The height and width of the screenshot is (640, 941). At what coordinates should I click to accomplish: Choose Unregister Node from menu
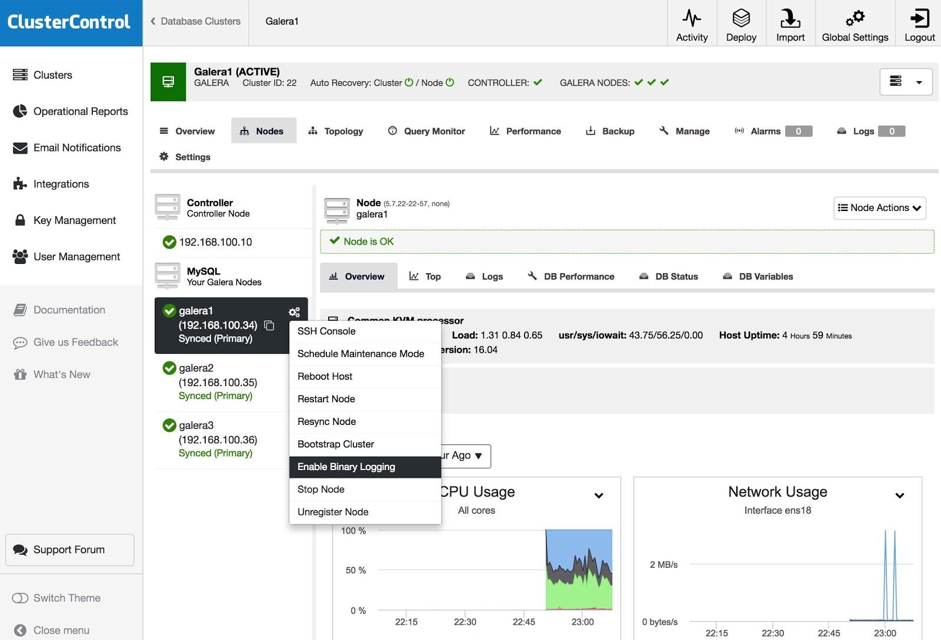coord(365,512)
